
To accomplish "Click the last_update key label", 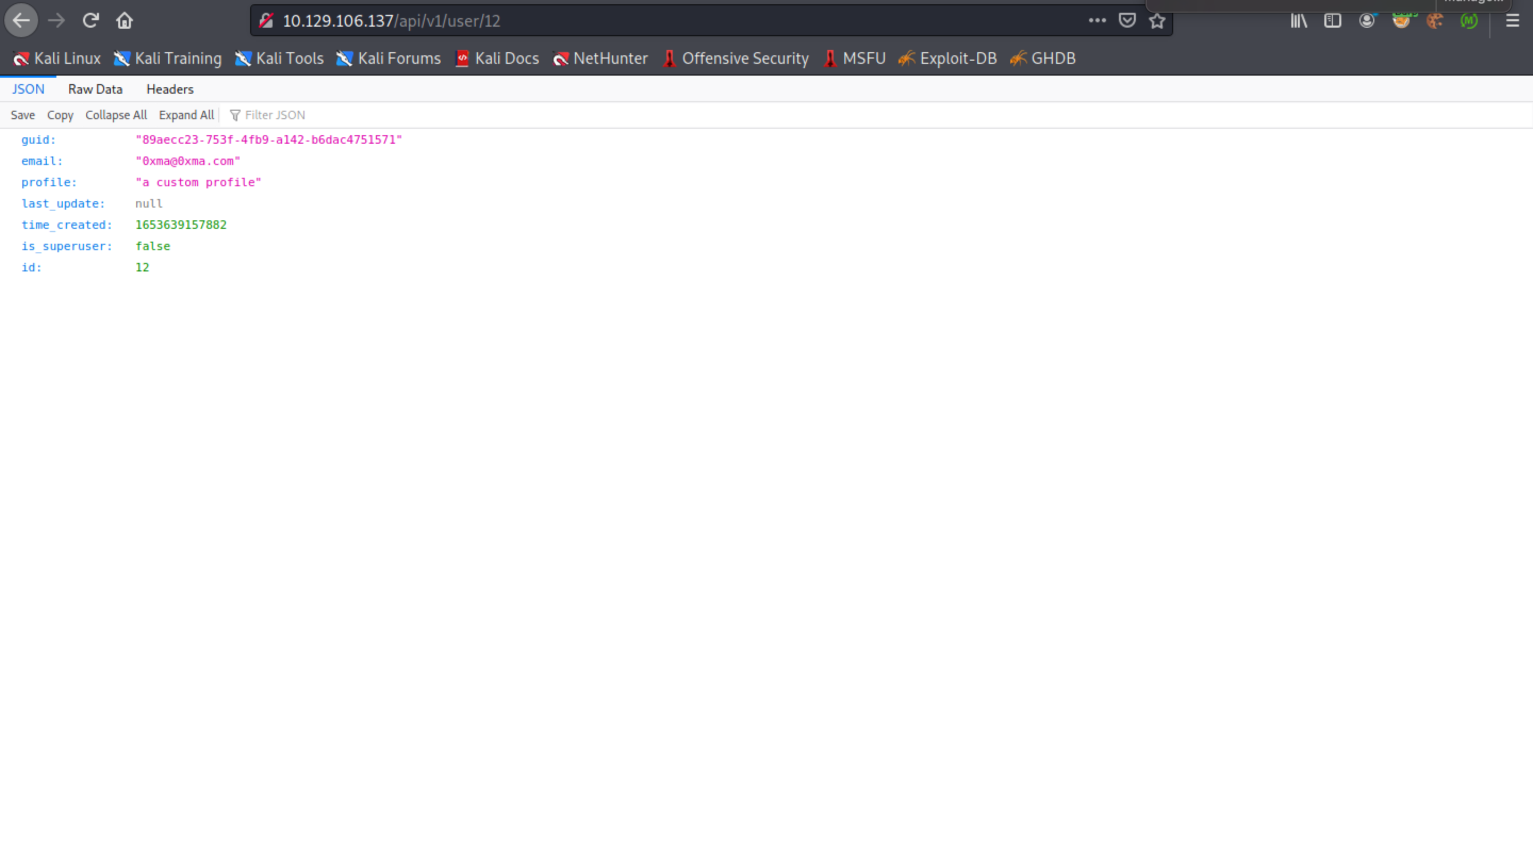I will point(63,204).
